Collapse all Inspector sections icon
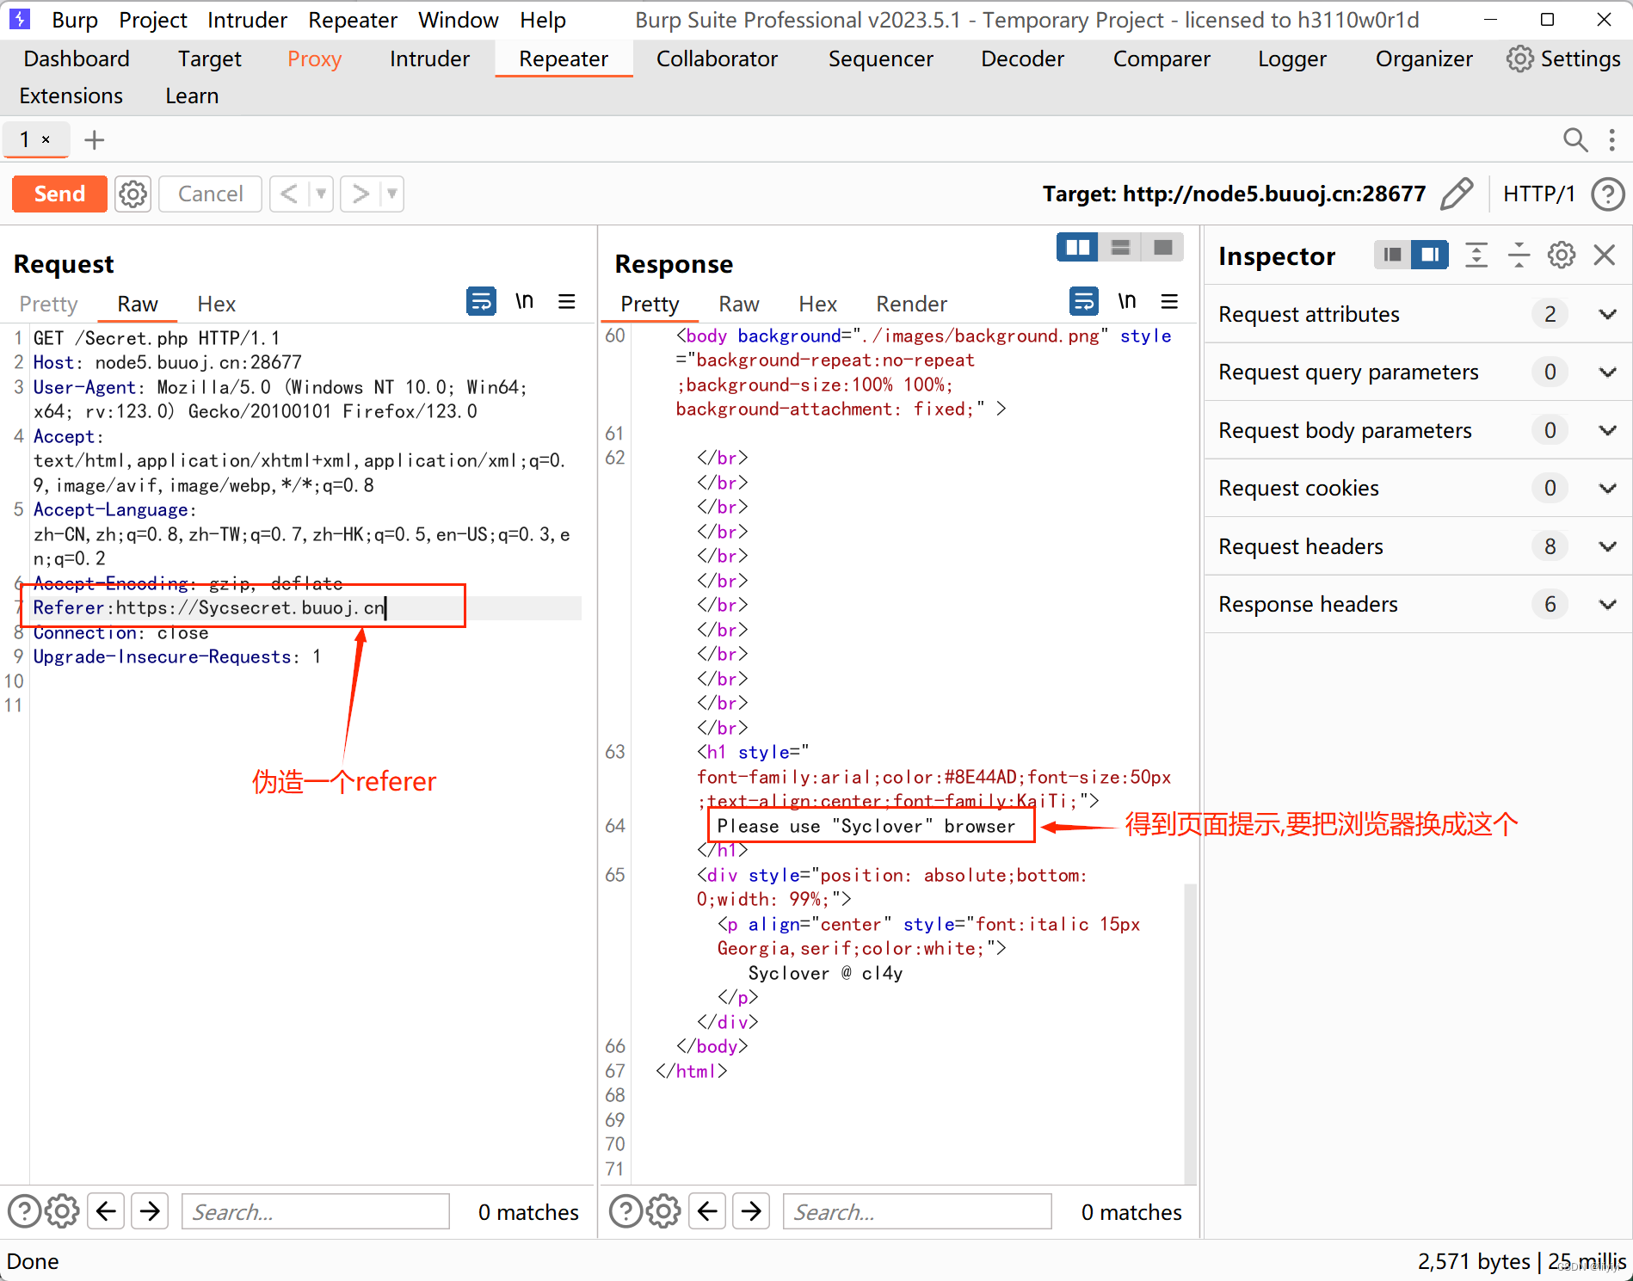 coord(1519,255)
